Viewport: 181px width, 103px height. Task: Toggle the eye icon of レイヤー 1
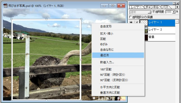coord(131,22)
